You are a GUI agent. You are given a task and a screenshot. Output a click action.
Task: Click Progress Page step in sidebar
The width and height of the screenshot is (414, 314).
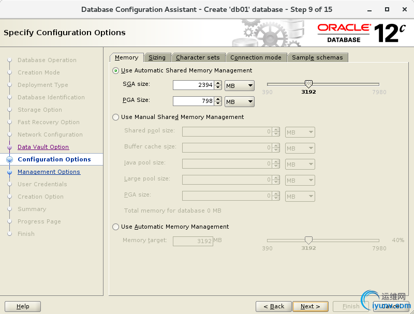(39, 221)
